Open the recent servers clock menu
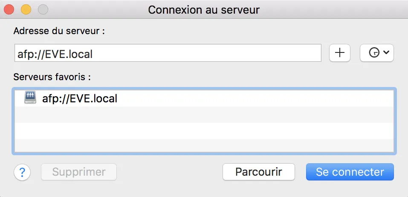Viewport: 408px width, 197px height. [376, 53]
